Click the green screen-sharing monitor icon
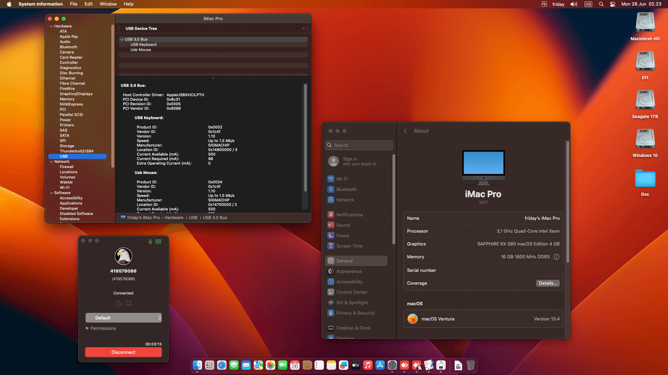Image resolution: width=668 pixels, height=375 pixels. pyautogui.click(x=158, y=241)
